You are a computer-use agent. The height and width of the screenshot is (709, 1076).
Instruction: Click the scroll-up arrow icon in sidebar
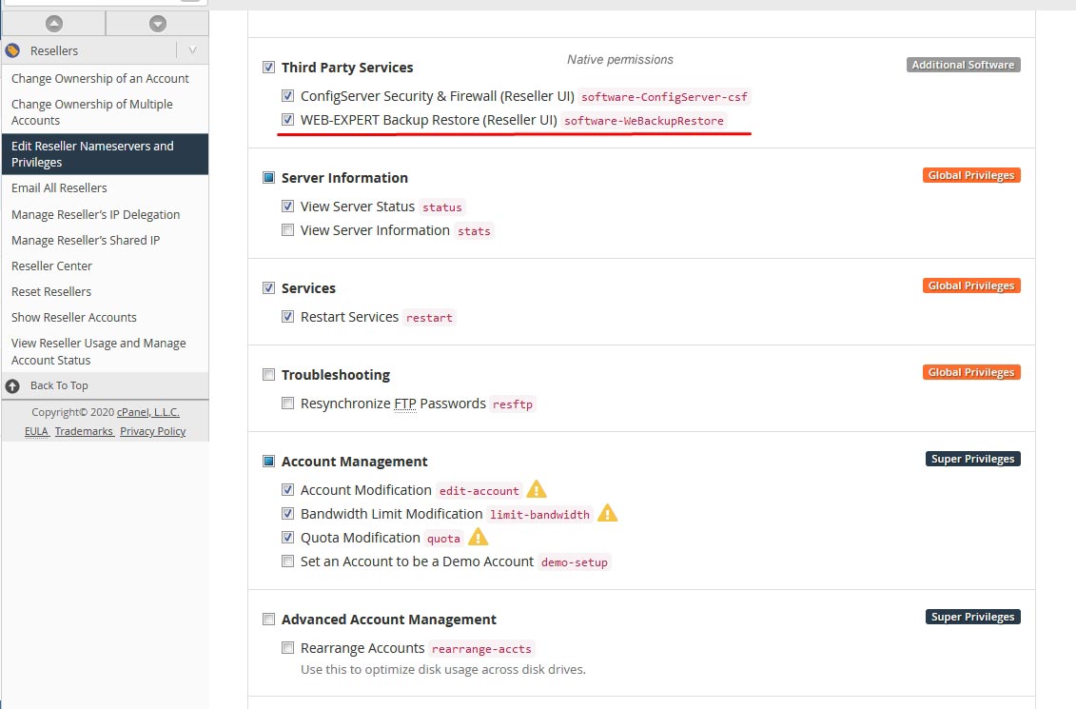53,24
